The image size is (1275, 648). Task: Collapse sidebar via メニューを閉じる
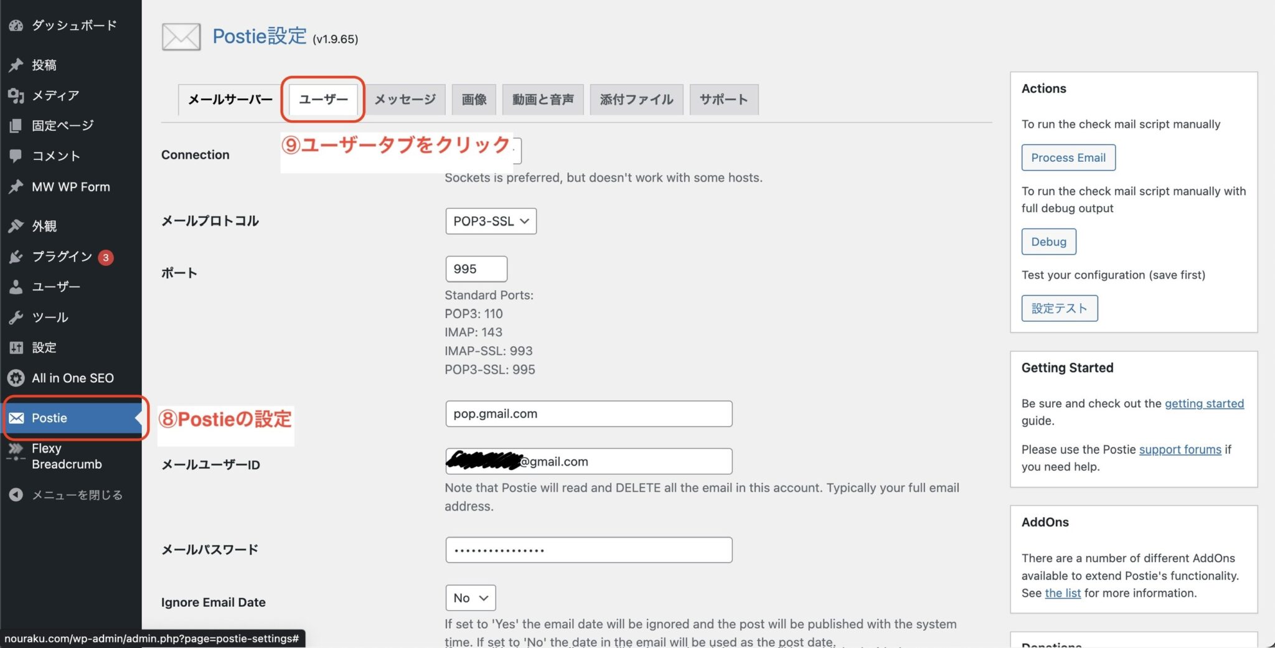tap(70, 494)
